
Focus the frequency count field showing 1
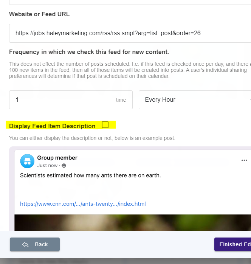71,100
